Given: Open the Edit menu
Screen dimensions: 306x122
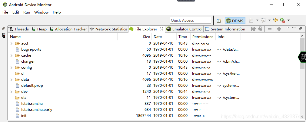Looking at the screenshot, I should point(16,12).
